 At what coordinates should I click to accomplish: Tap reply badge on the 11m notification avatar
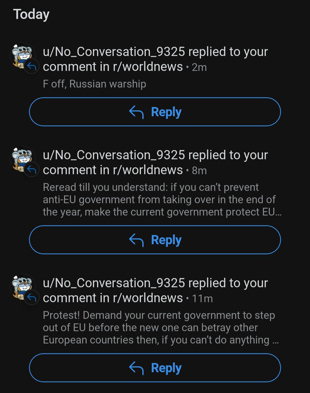click(32, 298)
